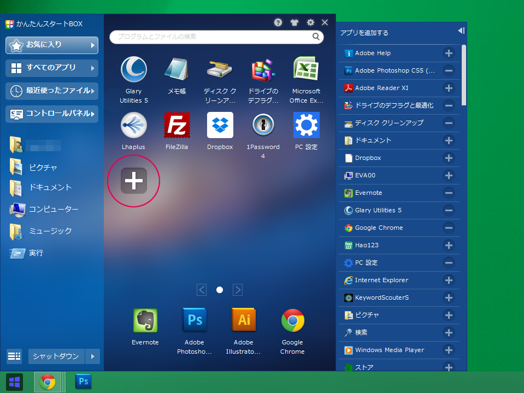Launch Adobe Photoshop from the bottom dock

click(195, 320)
